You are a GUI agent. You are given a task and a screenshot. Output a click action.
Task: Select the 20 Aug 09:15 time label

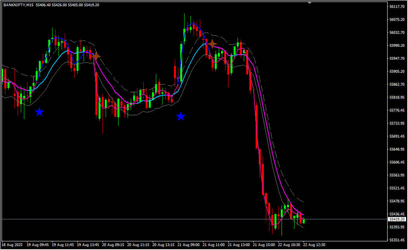pos(113,244)
